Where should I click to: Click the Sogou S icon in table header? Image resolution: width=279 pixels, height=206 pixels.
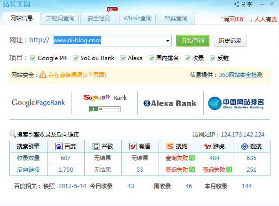[x=170, y=146]
